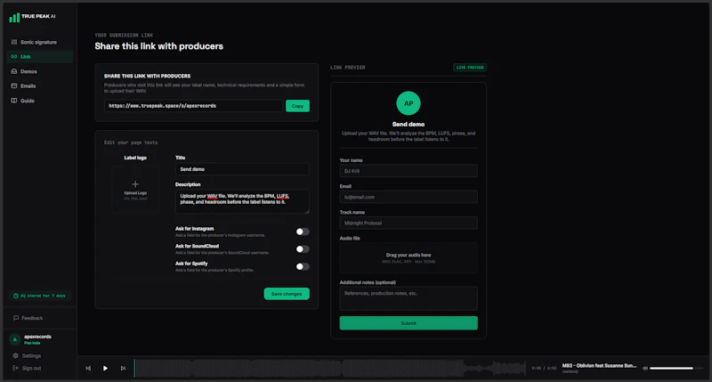
Task: Submit the preview demo form
Action: 409,323
